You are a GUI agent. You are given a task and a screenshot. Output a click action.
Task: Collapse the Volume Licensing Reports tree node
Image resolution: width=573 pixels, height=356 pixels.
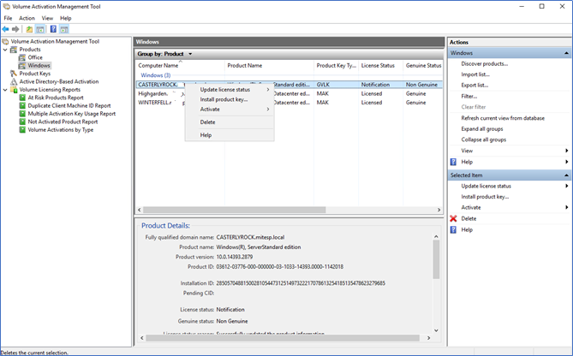(x=5, y=90)
